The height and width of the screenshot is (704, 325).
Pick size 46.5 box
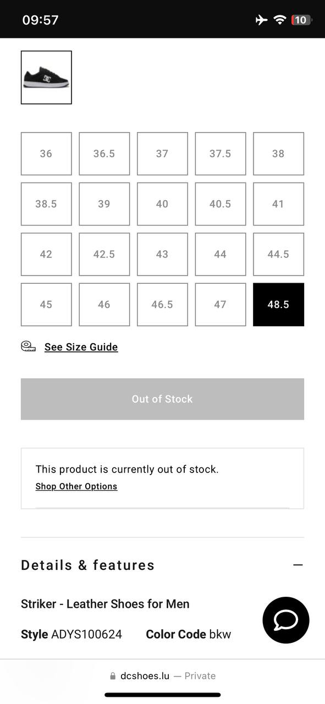coord(162,305)
